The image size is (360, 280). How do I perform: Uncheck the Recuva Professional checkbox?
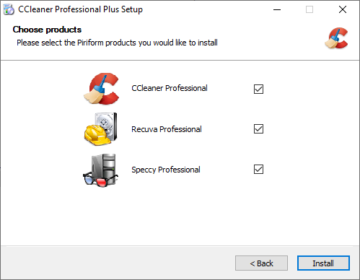[x=258, y=129]
